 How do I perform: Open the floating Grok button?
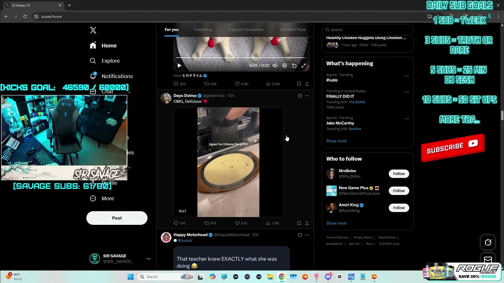point(488,243)
